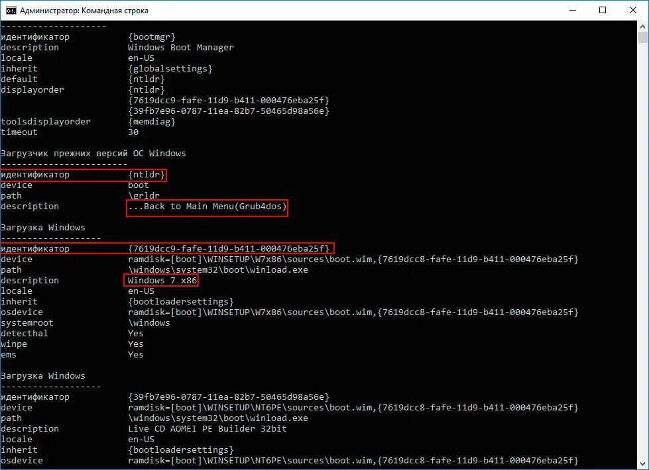Close the Командная строка window
The image size is (649, 470).
click(x=633, y=11)
